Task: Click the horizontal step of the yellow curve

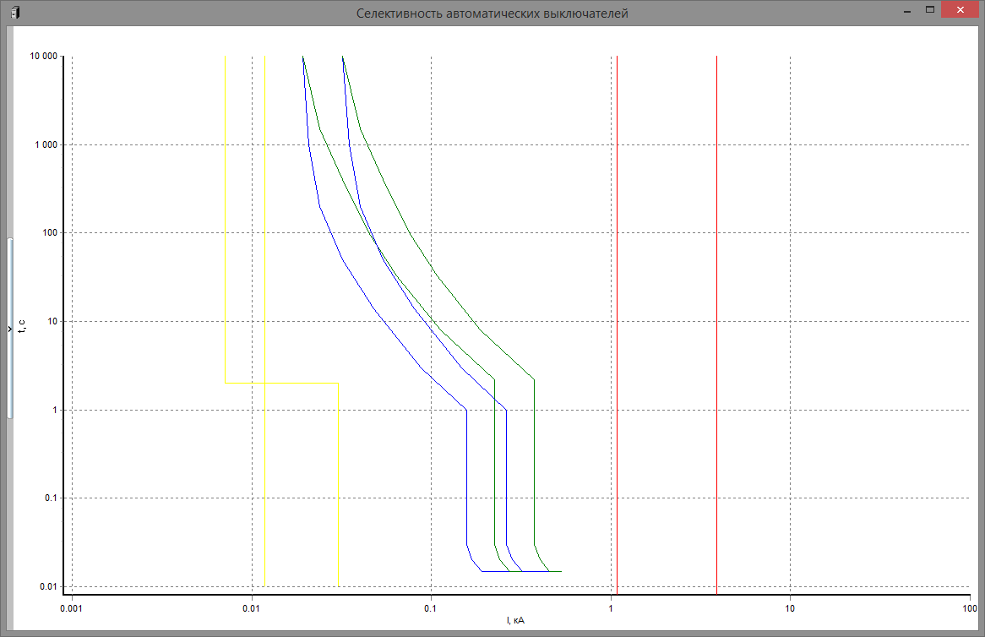Action: pyautogui.click(x=282, y=383)
